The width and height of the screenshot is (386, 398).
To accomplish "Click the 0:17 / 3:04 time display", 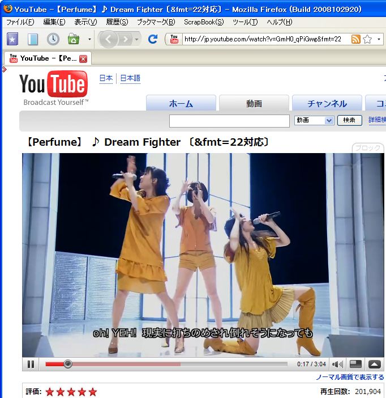I will click(311, 364).
